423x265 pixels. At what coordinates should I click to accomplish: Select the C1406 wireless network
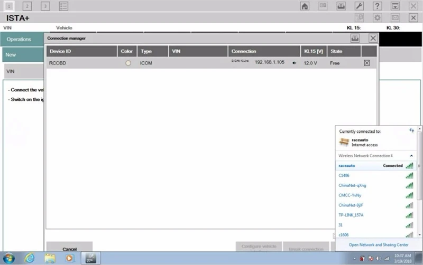pos(376,176)
